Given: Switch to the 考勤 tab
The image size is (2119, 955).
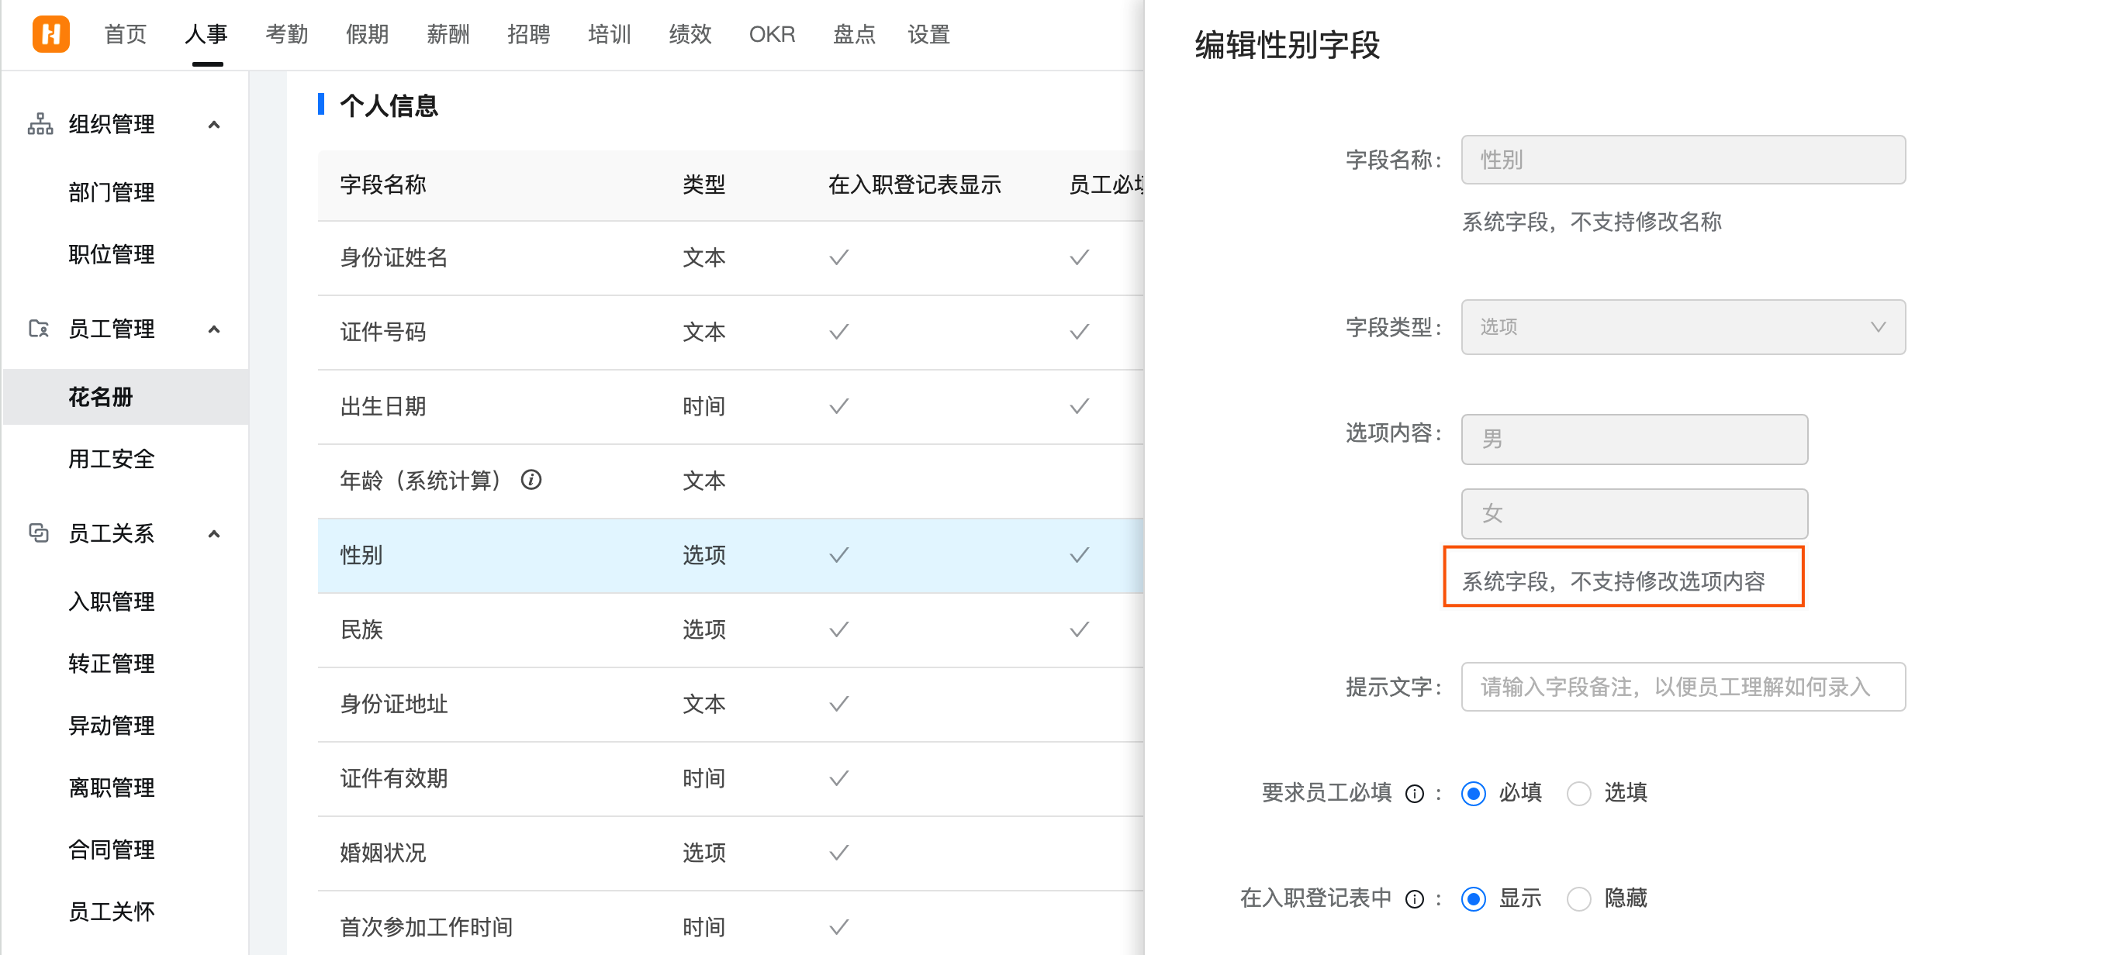Looking at the screenshot, I should (x=286, y=35).
